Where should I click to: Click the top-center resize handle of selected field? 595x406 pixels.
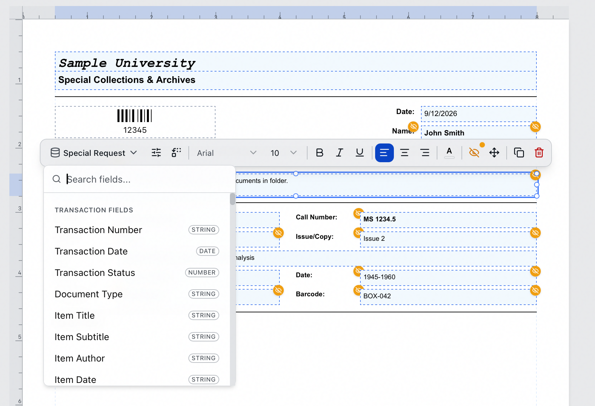(296, 174)
